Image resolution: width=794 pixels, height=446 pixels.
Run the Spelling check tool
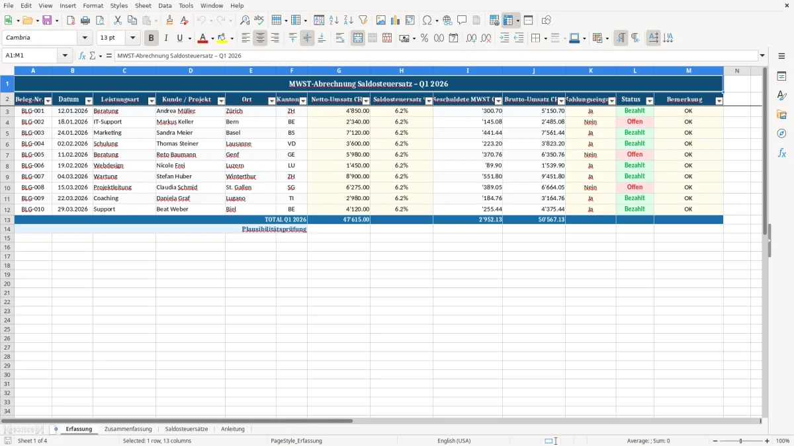pyautogui.click(x=259, y=20)
